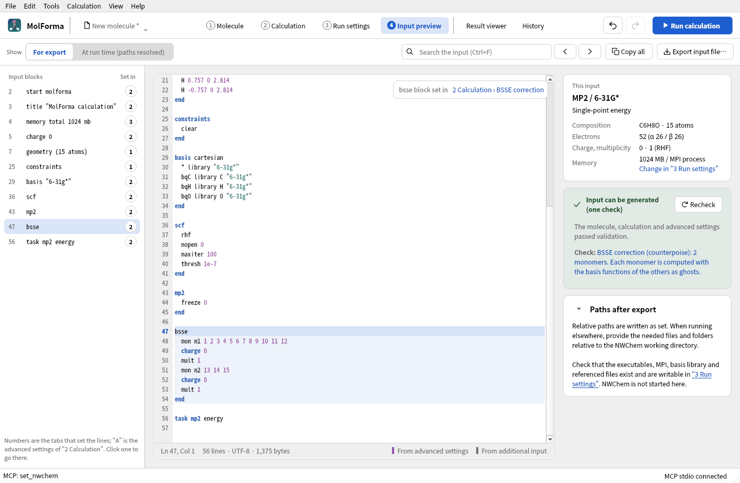Click the magnifier icon in search box
740x483 pixels.
tap(410, 52)
